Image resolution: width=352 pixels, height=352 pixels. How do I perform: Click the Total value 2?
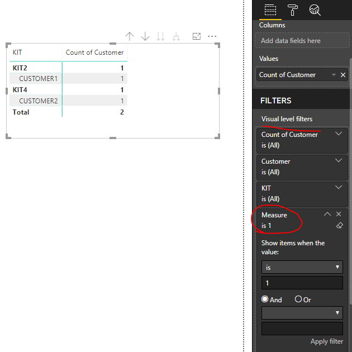tap(122, 112)
